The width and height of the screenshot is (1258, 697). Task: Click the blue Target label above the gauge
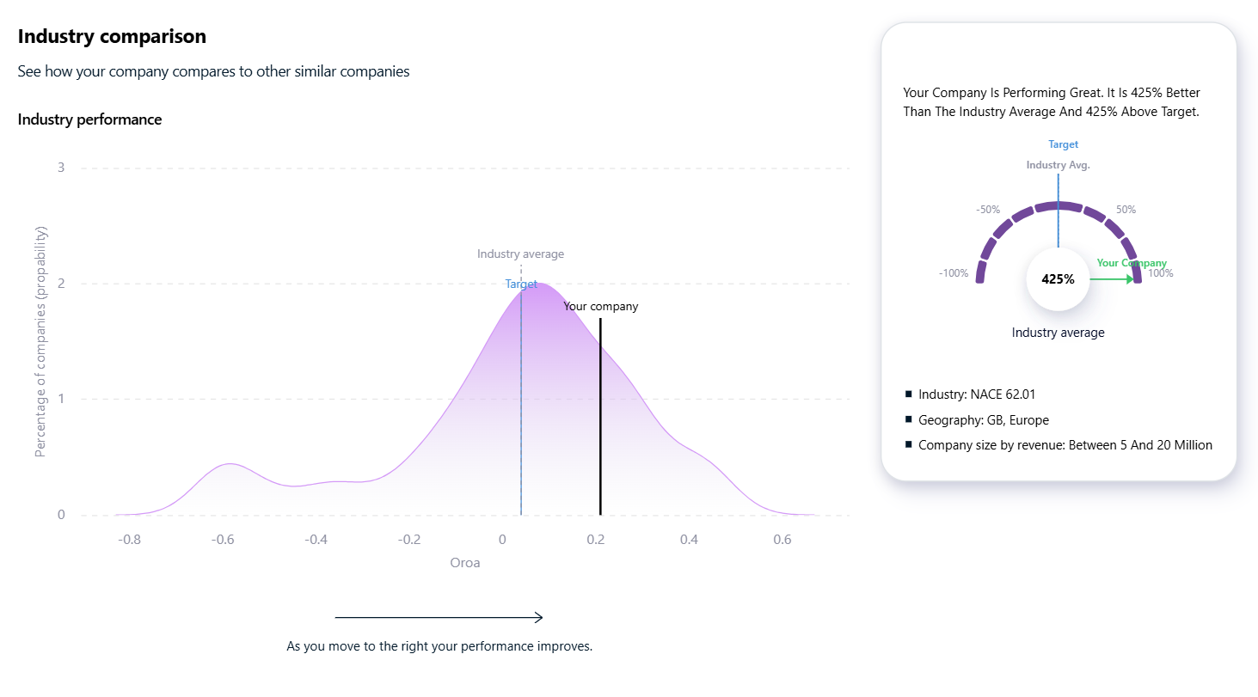(x=1063, y=144)
